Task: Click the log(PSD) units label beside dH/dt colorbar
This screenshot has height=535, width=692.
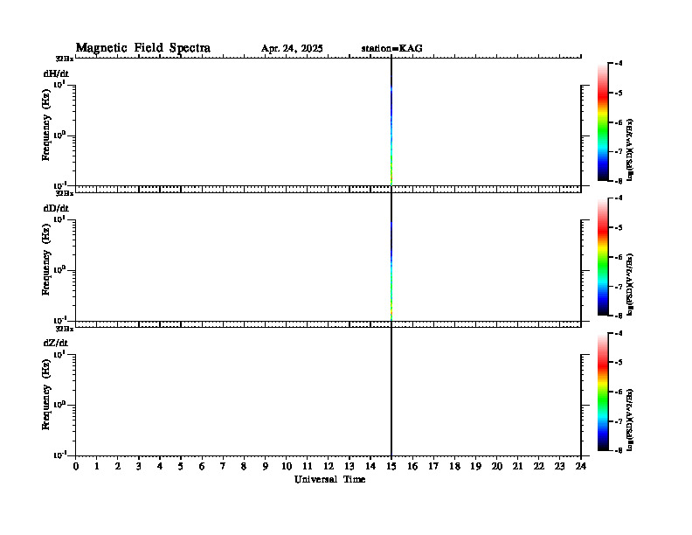Action: 630,149
